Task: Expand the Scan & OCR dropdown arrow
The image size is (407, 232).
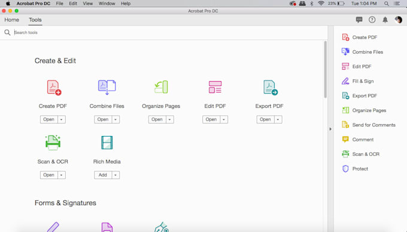Action: pyautogui.click(x=62, y=175)
